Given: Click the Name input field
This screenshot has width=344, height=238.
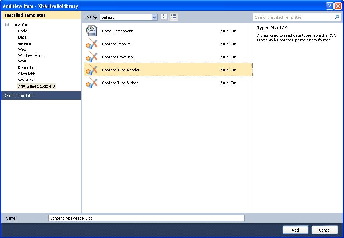Looking at the screenshot, I should [146, 218].
